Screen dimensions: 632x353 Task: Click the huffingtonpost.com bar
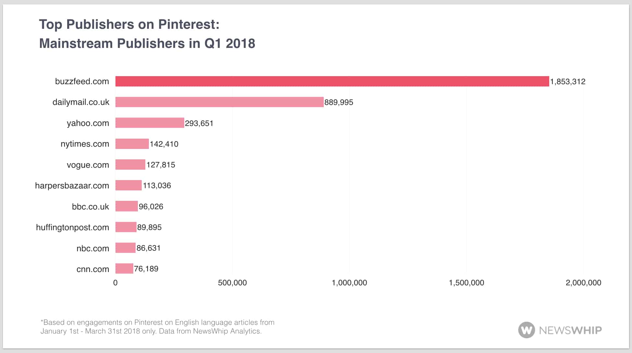coord(126,227)
